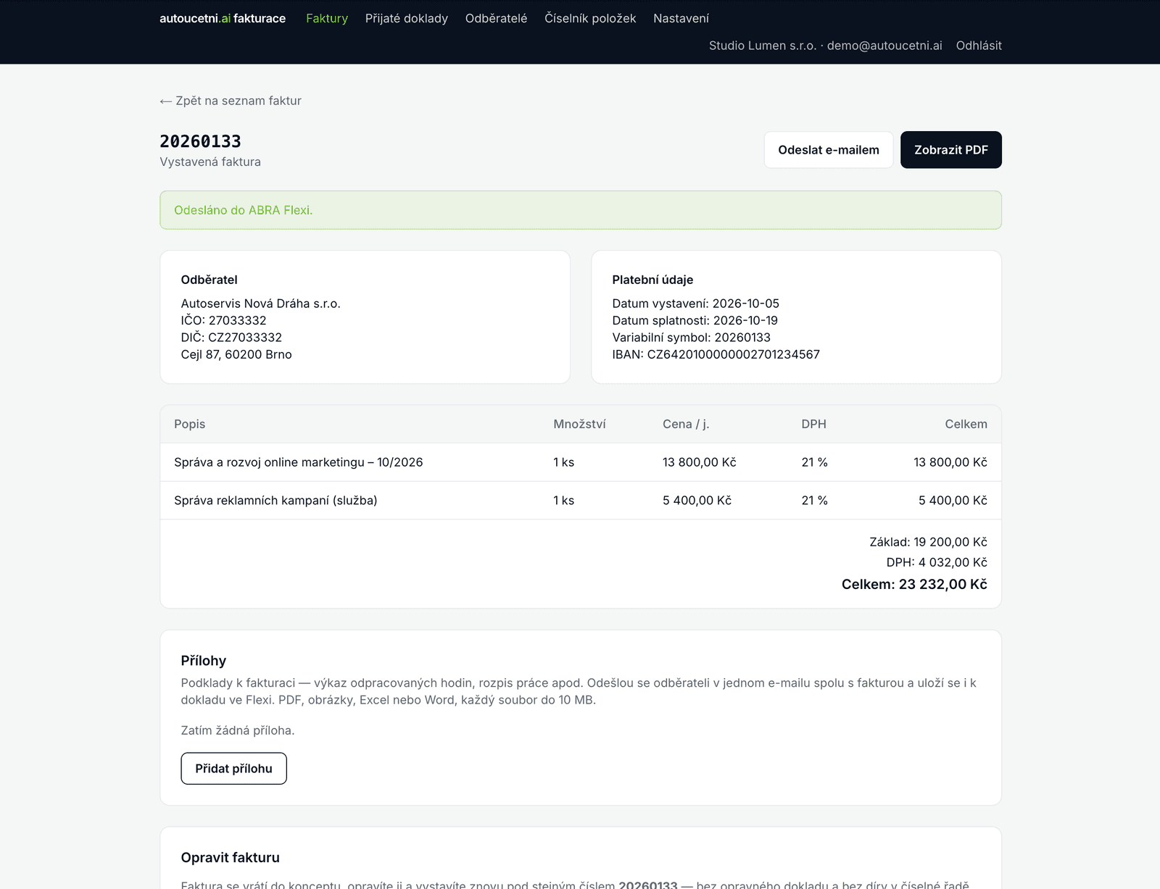The width and height of the screenshot is (1160, 889).
Task: Click the Zobrazit PDF button
Action: point(951,150)
